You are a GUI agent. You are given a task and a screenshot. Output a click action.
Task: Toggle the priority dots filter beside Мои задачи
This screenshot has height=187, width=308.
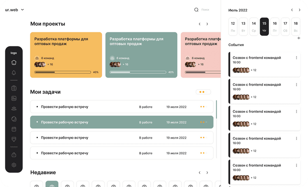click(x=203, y=92)
